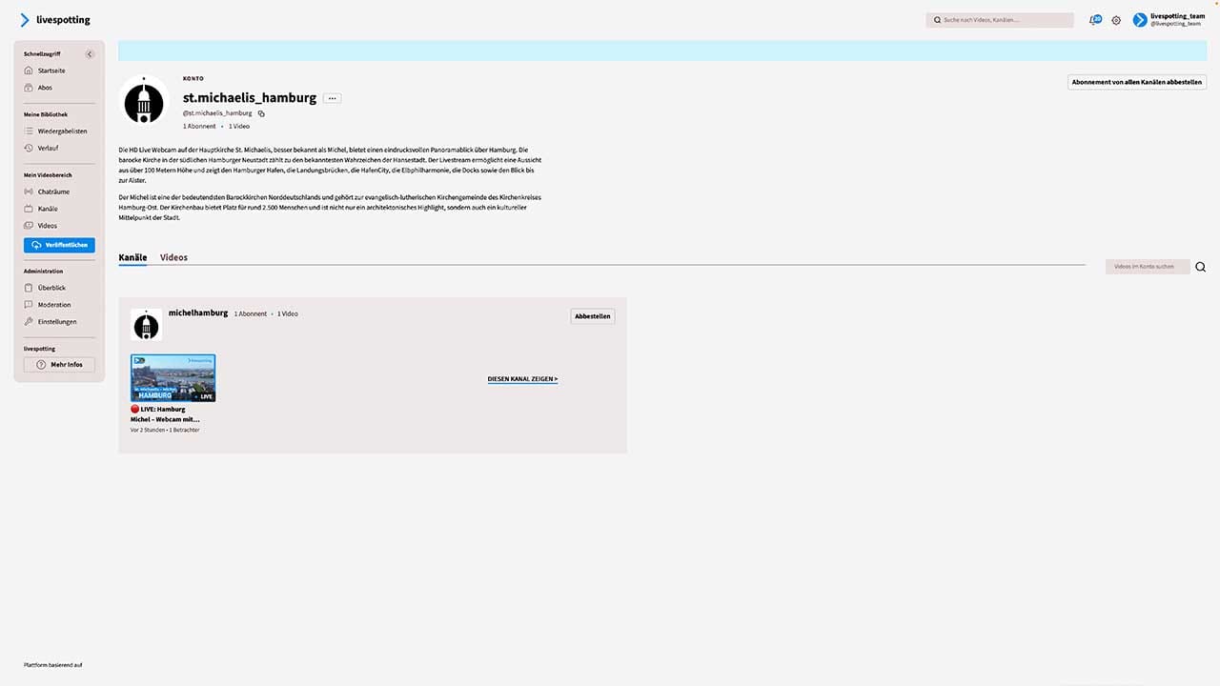The height and width of the screenshot is (686, 1220).
Task: Open Chaträume in the sidebar
Action: pyautogui.click(x=53, y=192)
